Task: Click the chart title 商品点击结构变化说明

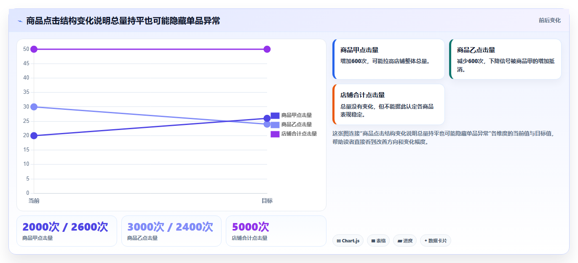Action: click(x=123, y=21)
